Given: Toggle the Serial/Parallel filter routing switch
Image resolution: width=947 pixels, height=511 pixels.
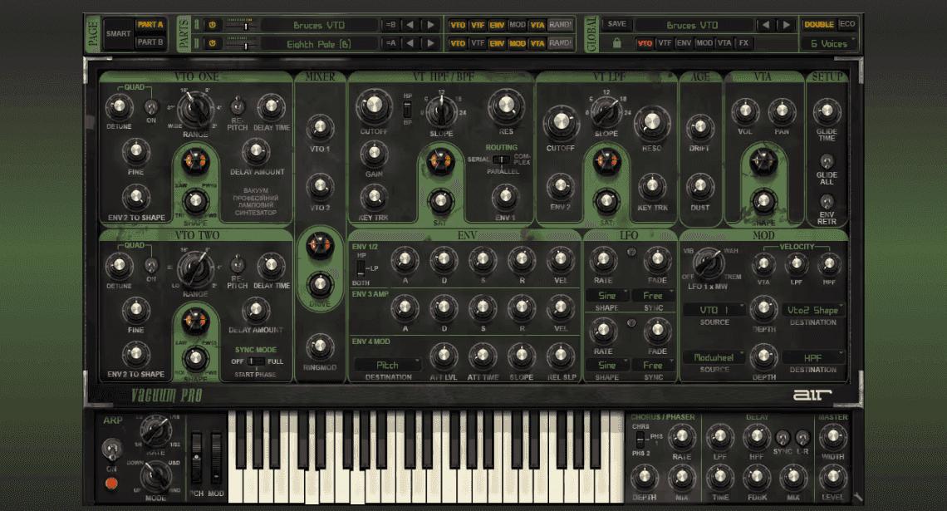Looking at the screenshot, I should click(501, 159).
